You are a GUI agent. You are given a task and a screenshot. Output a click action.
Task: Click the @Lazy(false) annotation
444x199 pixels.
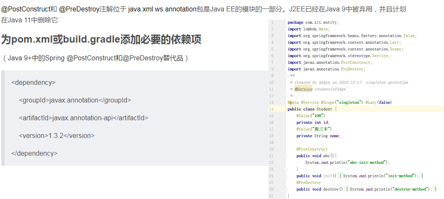point(378,102)
